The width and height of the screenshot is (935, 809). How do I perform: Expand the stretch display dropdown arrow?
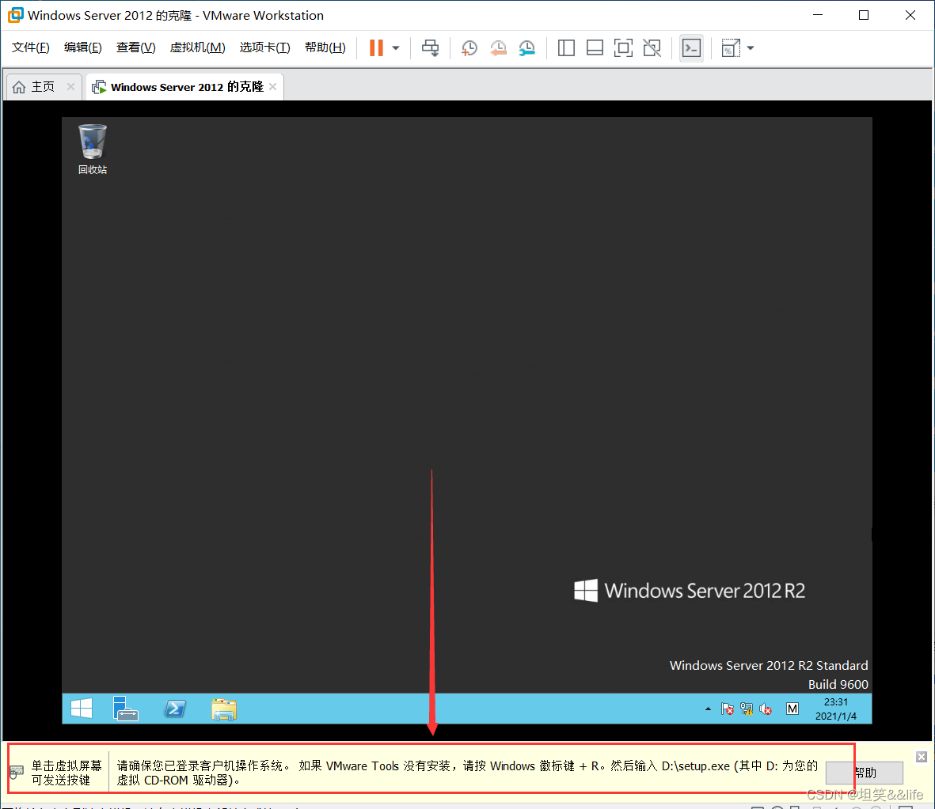(x=751, y=48)
